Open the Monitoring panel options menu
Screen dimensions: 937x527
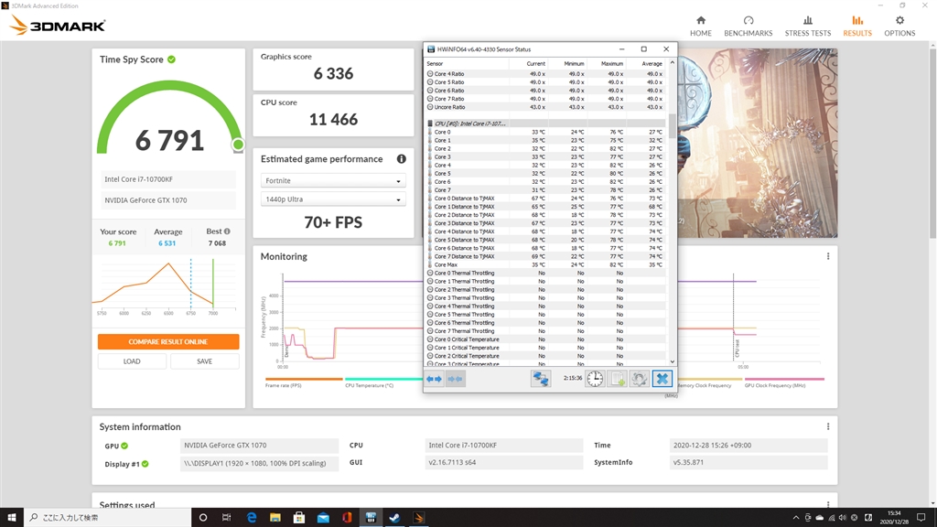tap(826, 257)
